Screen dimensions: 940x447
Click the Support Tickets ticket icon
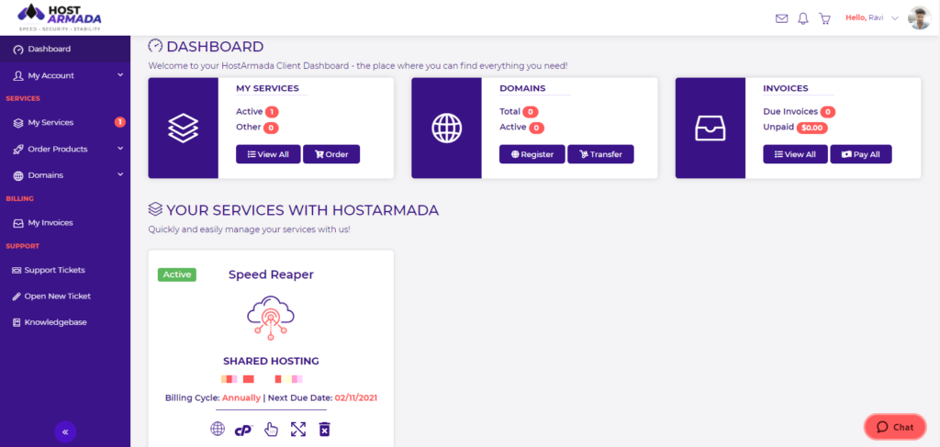[17, 270]
